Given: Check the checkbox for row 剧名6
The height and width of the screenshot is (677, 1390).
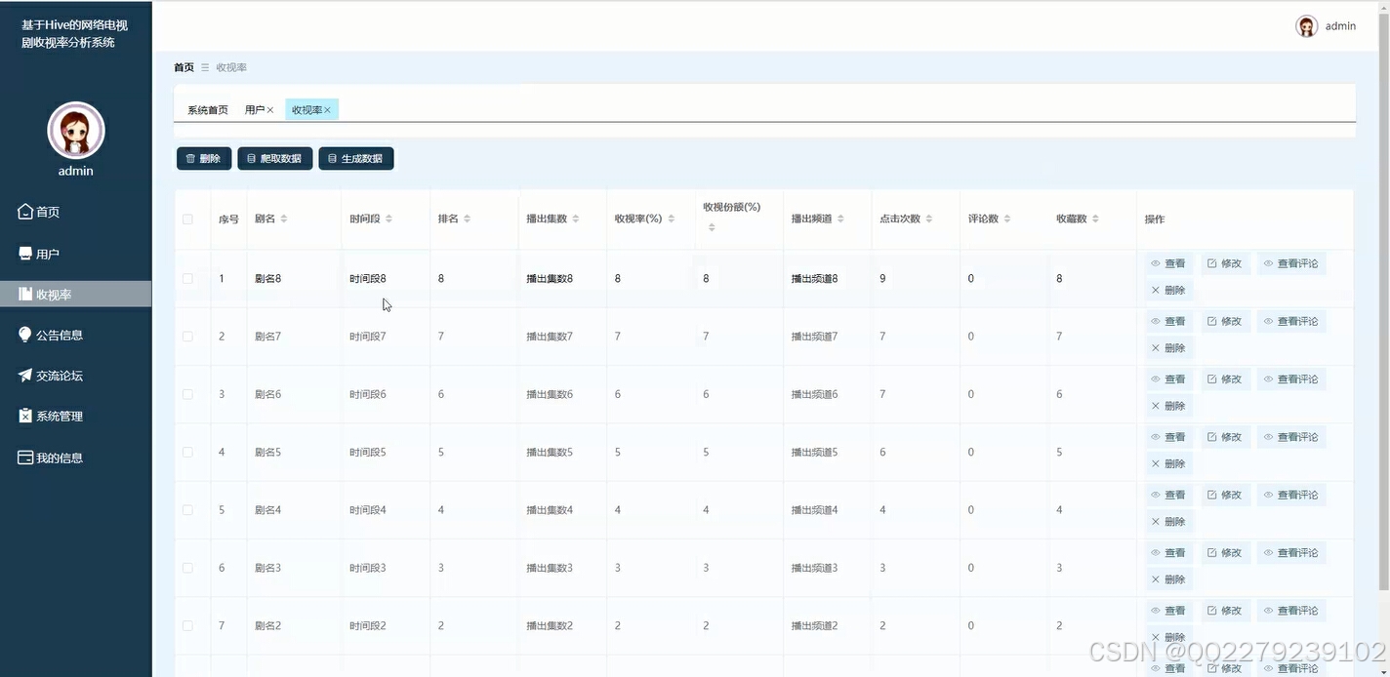Looking at the screenshot, I should click(188, 394).
